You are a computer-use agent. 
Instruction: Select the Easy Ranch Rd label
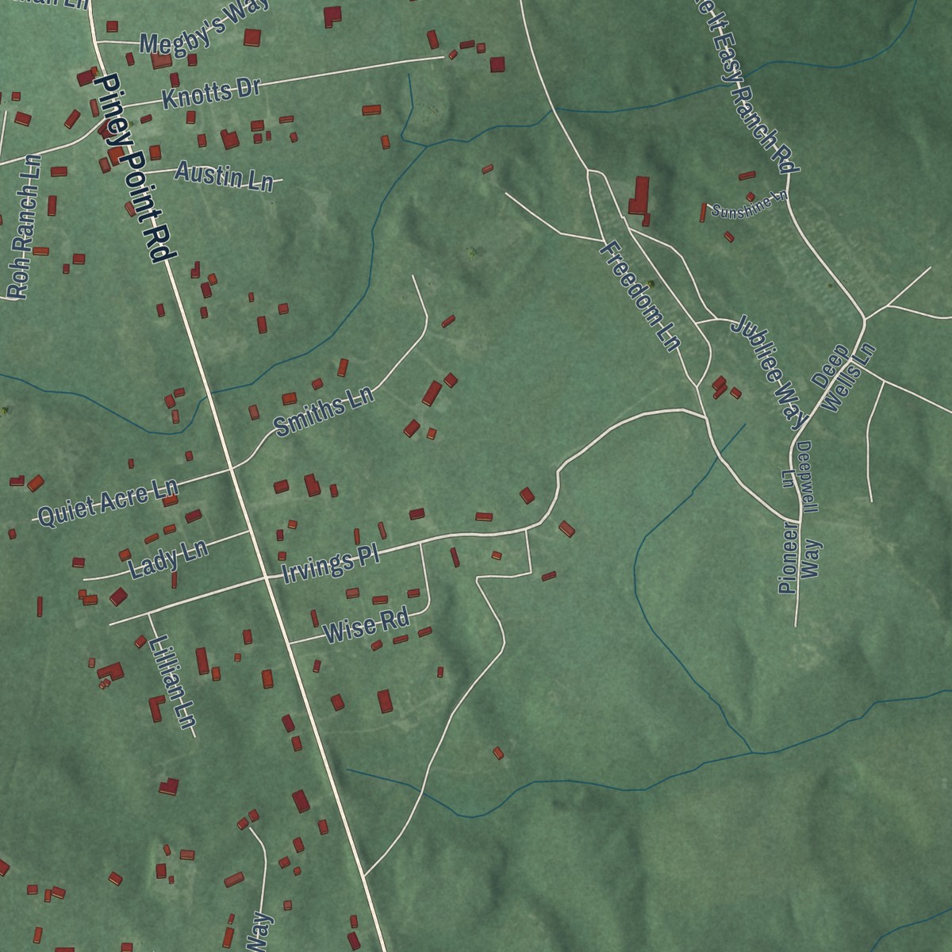click(x=746, y=86)
